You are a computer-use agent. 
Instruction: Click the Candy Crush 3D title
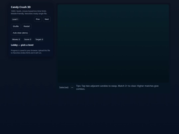[x=21, y=7]
